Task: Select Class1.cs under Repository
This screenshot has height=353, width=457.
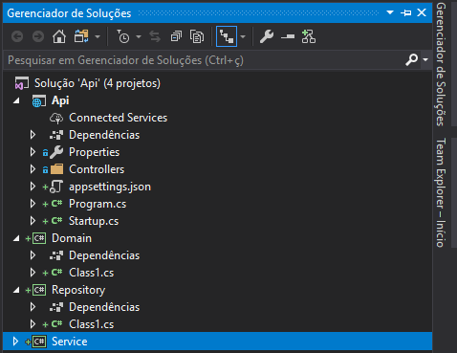Action: [92, 324]
